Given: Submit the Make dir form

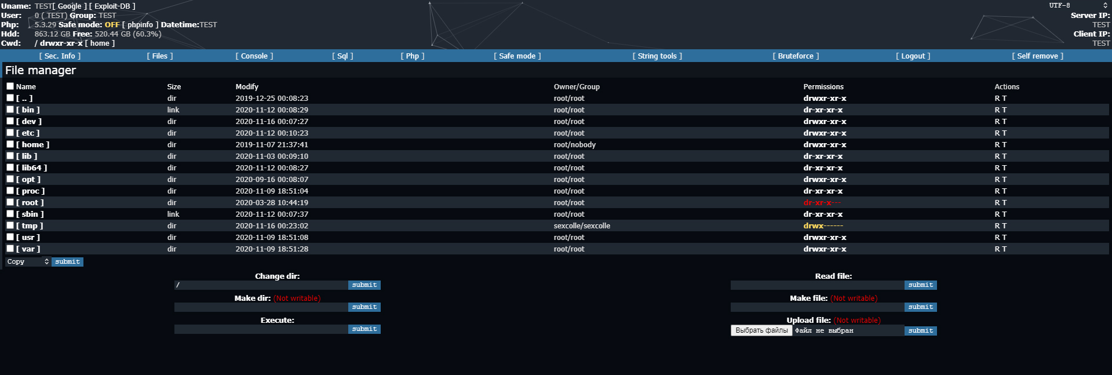Looking at the screenshot, I should pyautogui.click(x=364, y=307).
